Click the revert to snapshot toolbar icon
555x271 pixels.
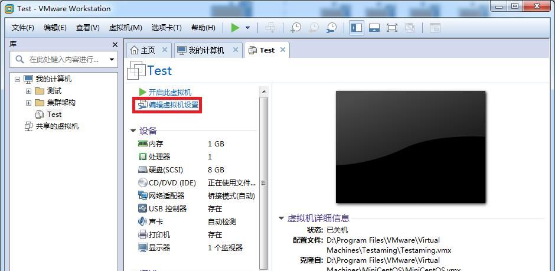[x=314, y=28]
